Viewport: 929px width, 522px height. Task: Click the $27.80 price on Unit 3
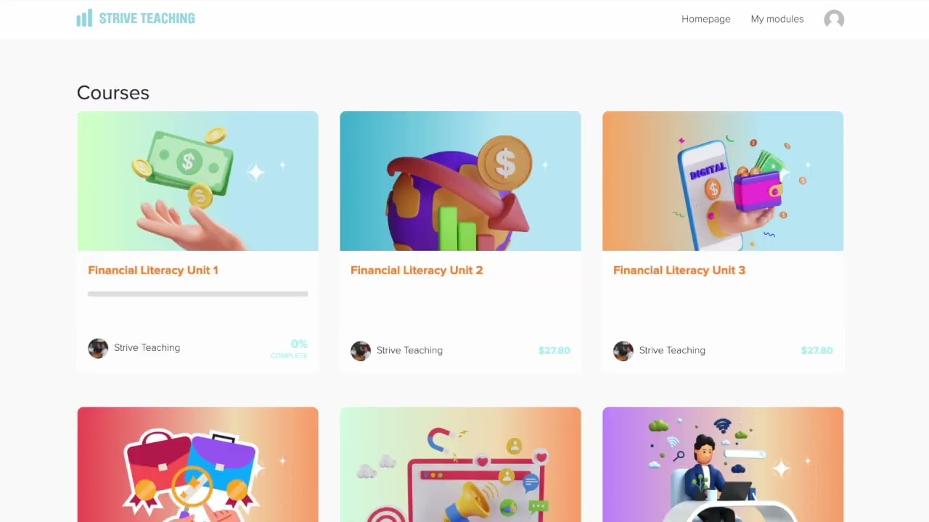click(817, 350)
